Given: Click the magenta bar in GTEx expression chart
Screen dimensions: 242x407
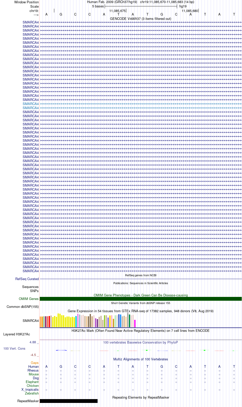Looking at the screenshot, I should pos(135,323).
